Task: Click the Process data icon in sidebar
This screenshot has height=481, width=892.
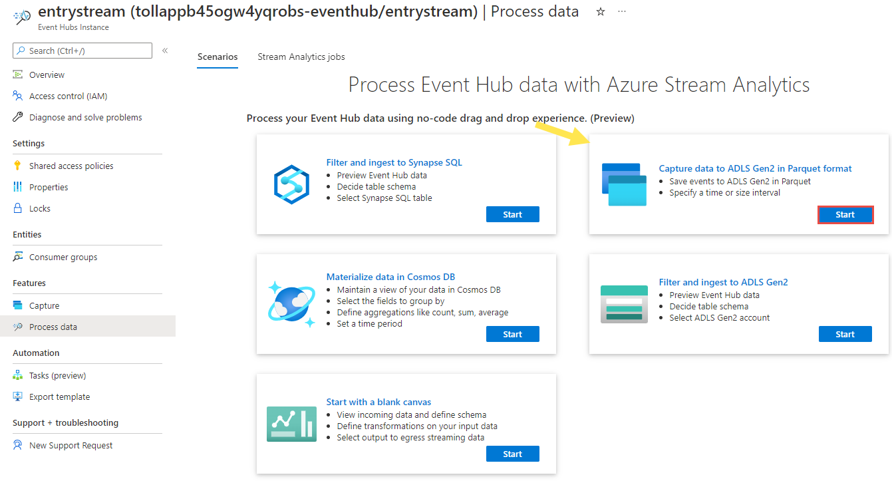Action: pos(18,327)
